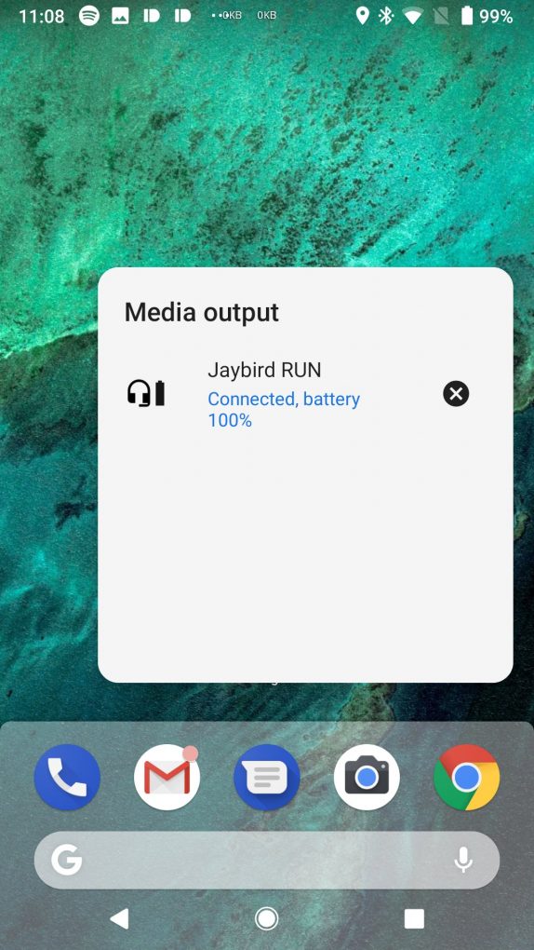Tap the Back navigation button
The width and height of the screenshot is (534, 950).
click(x=119, y=918)
